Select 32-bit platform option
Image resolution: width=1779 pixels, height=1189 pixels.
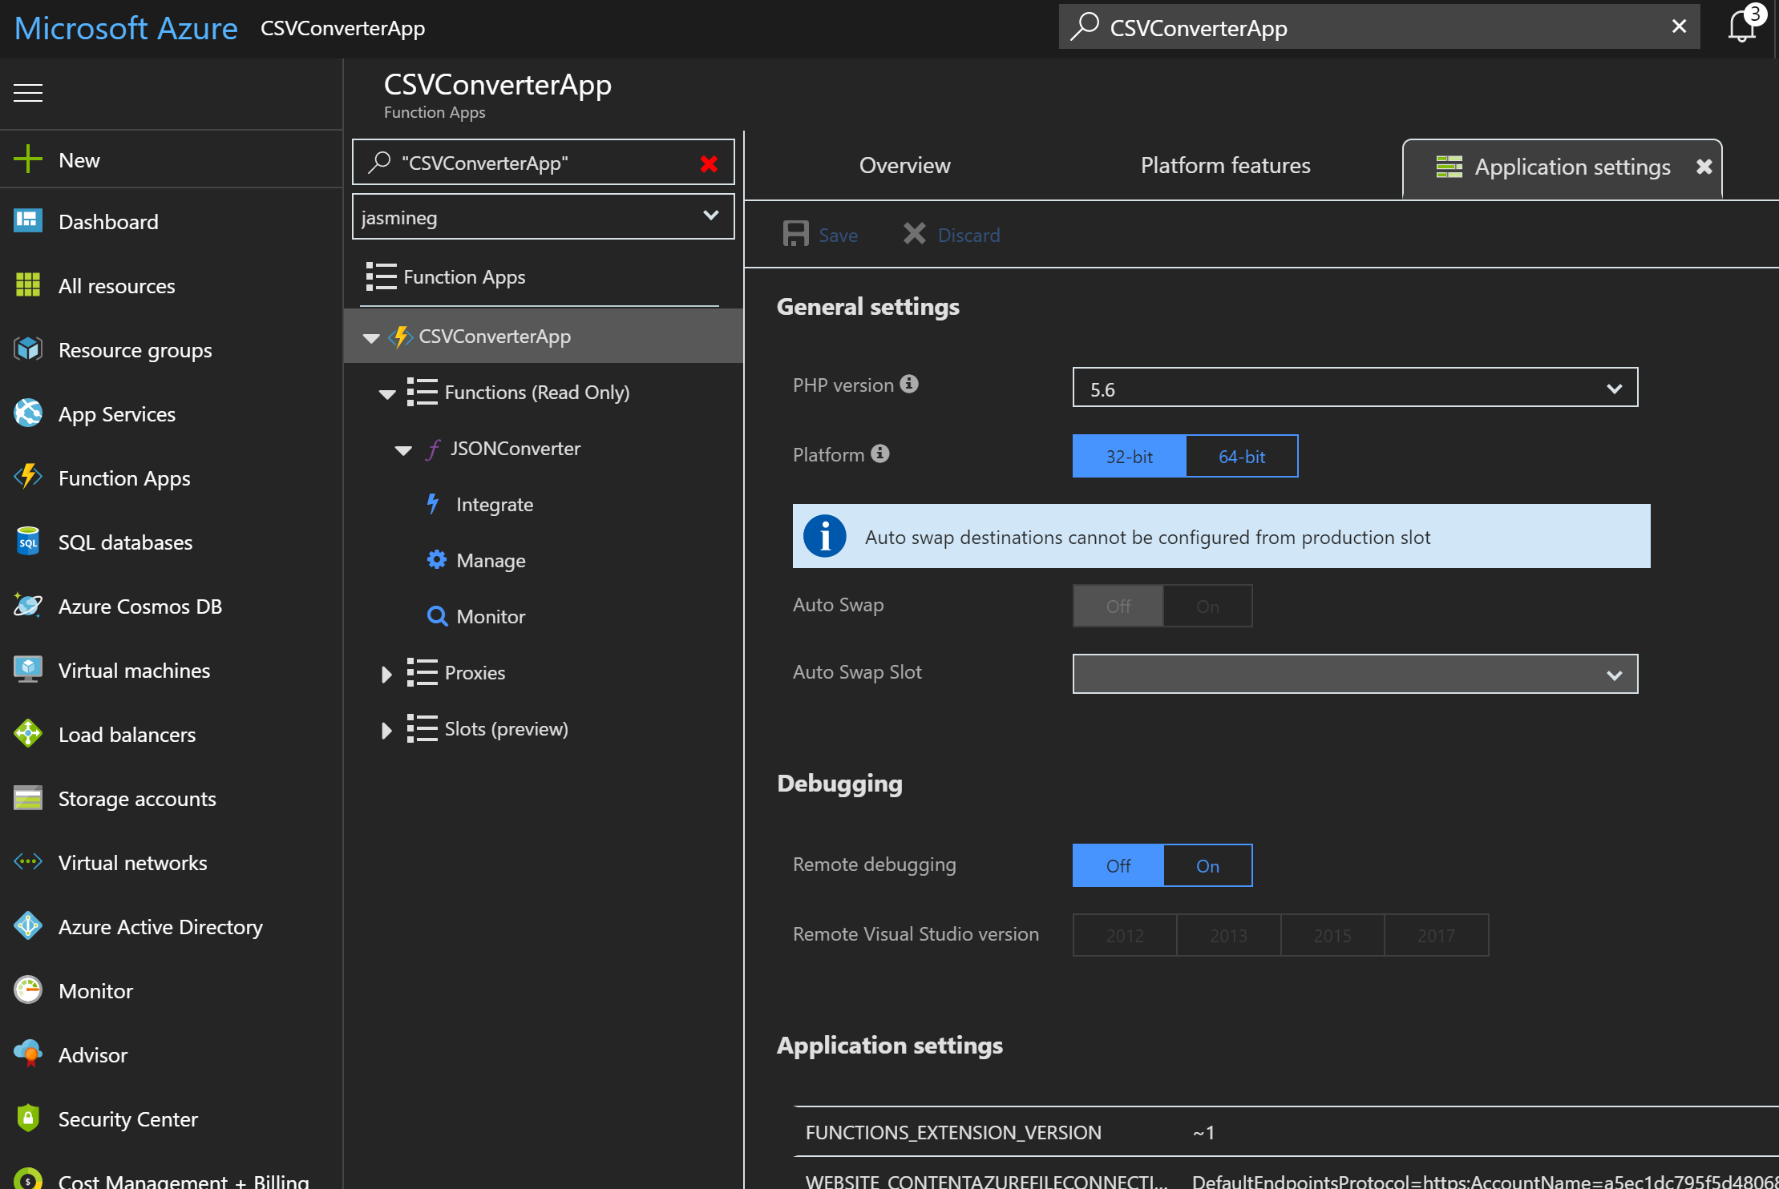coord(1129,457)
